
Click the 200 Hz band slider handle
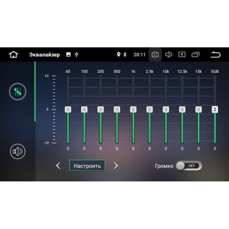click(101, 109)
